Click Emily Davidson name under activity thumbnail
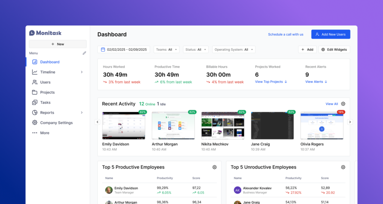The image size is (383, 204). click(116, 144)
